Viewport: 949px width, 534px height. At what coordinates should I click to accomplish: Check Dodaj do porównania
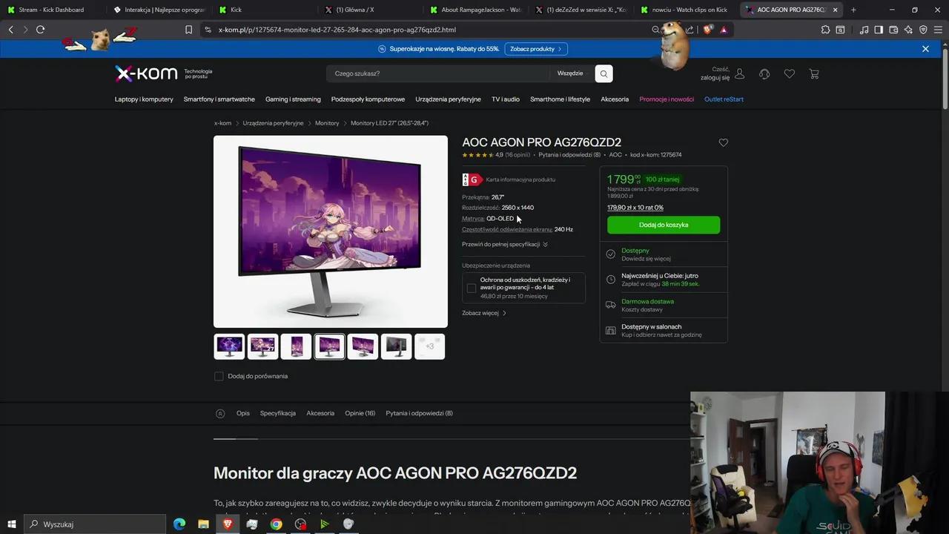(x=219, y=376)
